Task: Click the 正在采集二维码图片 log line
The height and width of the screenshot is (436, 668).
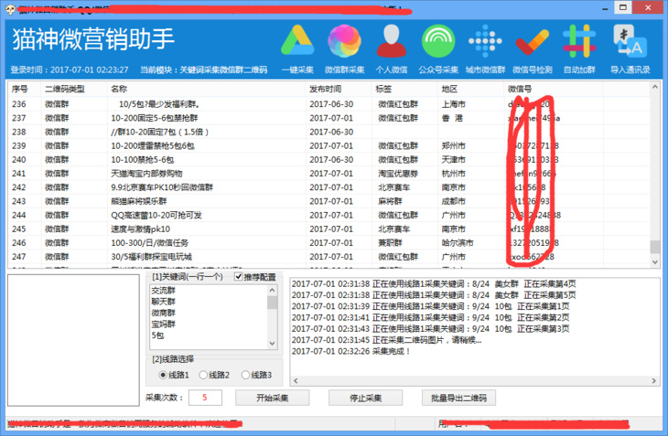Action: pyautogui.click(x=386, y=340)
